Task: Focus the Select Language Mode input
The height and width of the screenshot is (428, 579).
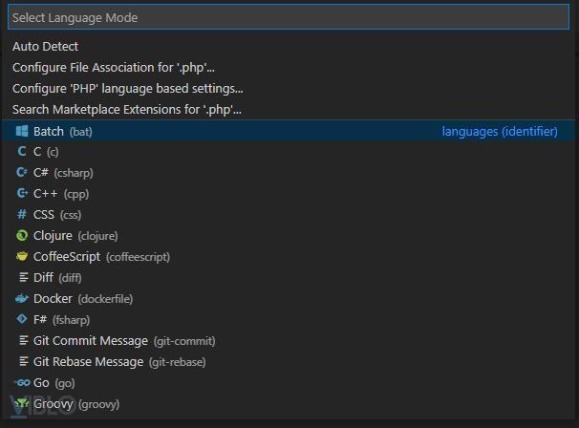Action: click(289, 17)
